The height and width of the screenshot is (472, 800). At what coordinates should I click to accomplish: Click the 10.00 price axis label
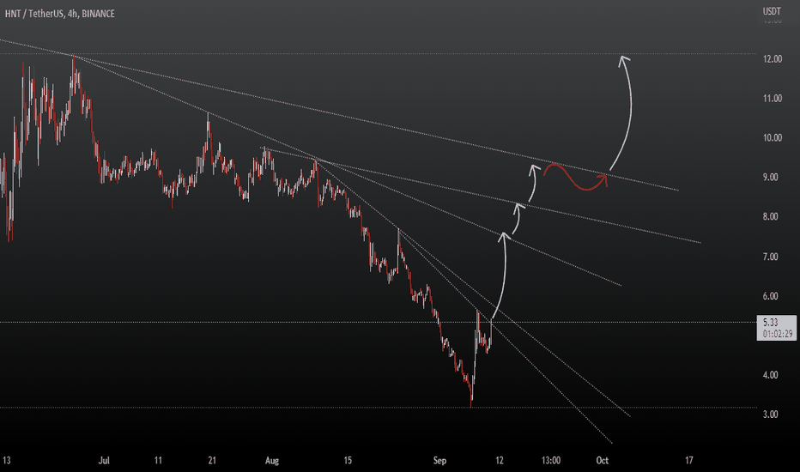(x=773, y=138)
